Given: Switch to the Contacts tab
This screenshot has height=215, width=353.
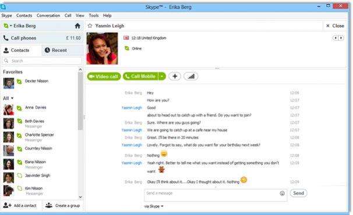Looking at the screenshot, I should point(21,50).
